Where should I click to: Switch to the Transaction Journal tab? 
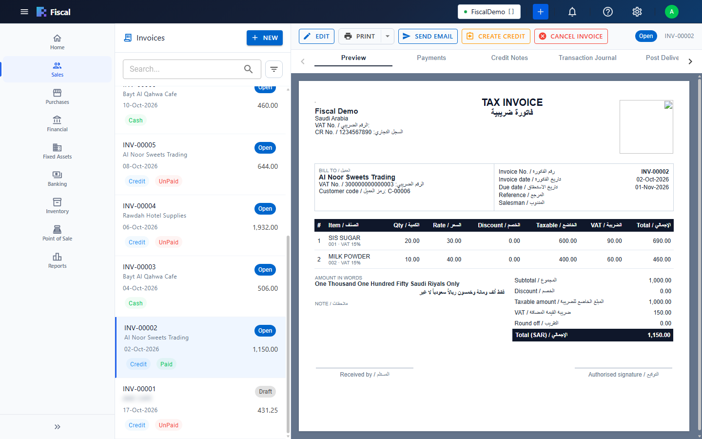tap(587, 58)
